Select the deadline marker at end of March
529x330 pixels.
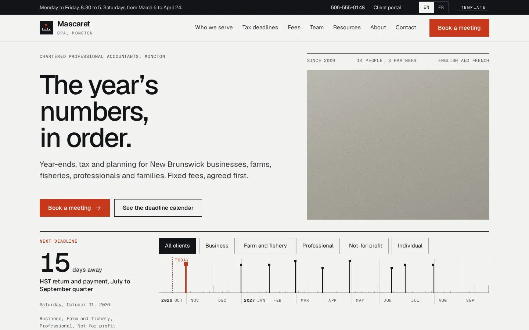click(323, 280)
